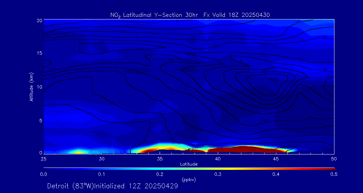Click latitude axis tick label "45"
This screenshot has height=193, width=363.
point(276,159)
